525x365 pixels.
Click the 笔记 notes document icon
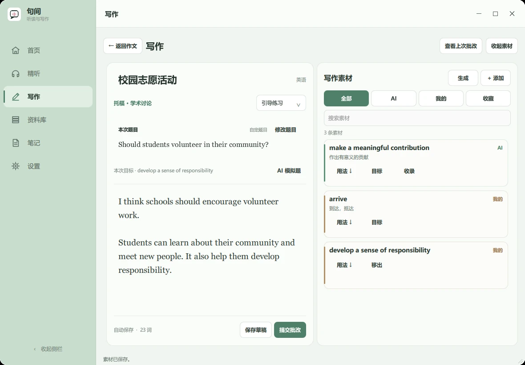[16, 143]
